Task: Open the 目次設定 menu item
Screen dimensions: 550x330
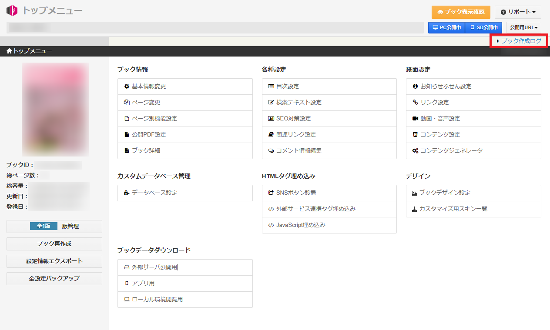Action: point(287,87)
